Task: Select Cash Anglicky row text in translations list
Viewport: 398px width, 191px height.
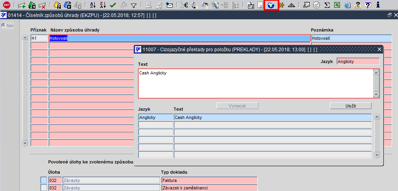Action: click(273, 117)
